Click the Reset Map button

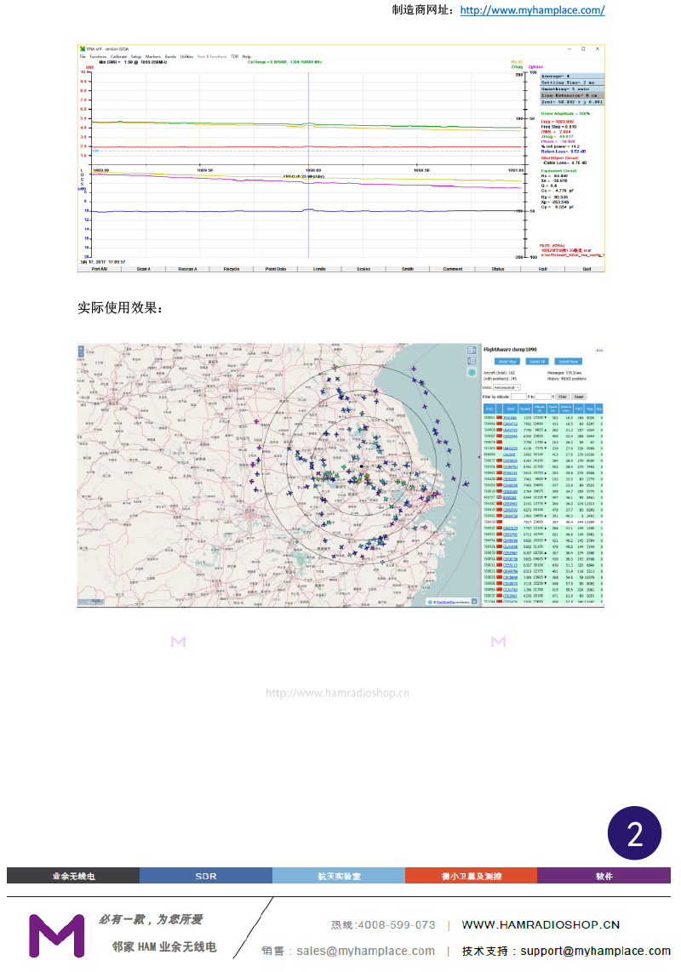coord(507,362)
